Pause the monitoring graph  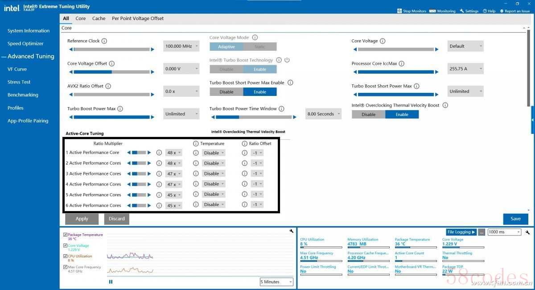point(111,282)
